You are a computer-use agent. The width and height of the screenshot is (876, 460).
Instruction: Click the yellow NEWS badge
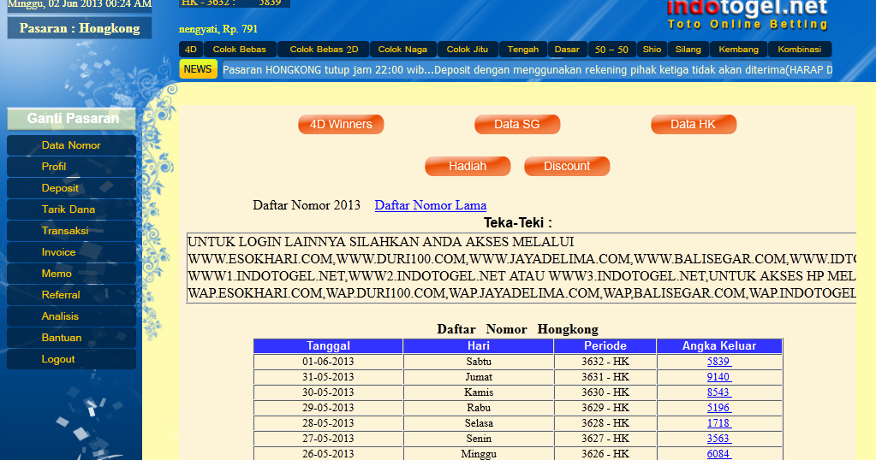click(x=198, y=69)
